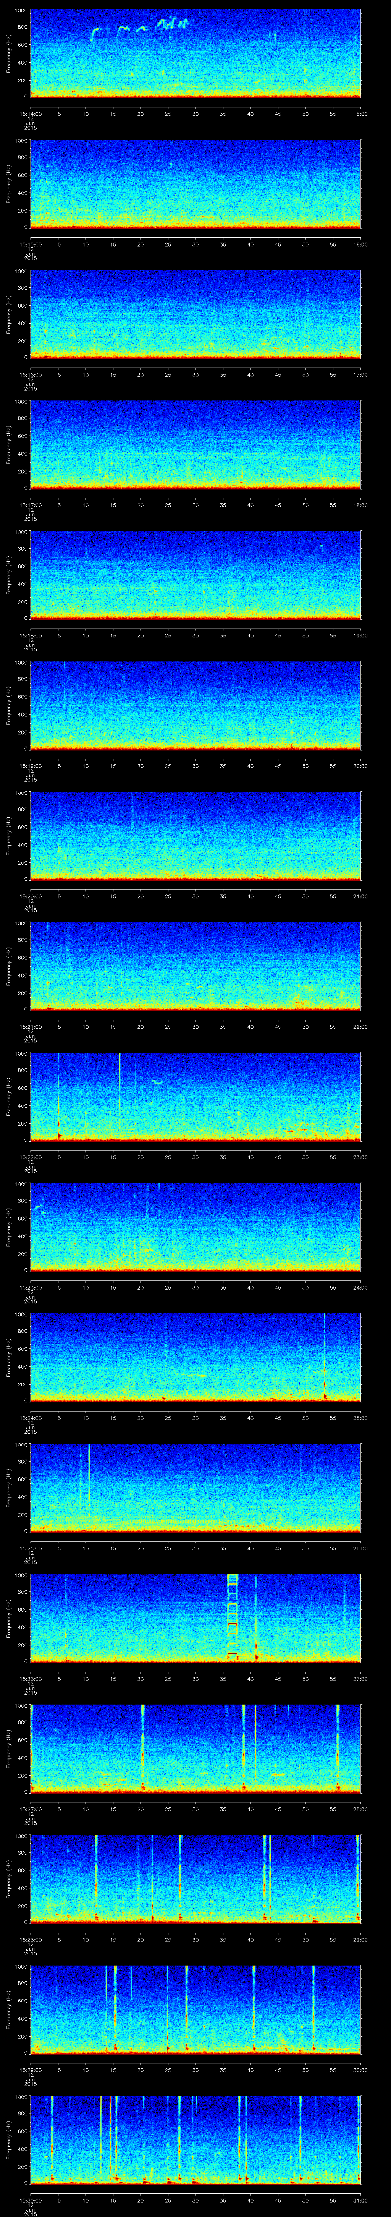Click the spectrogram panel starting at 15:14:00
The width and height of the screenshot is (391, 2217).
click(196, 53)
